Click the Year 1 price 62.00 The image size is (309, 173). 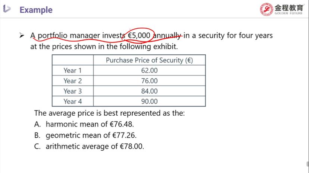pyautogui.click(x=149, y=70)
